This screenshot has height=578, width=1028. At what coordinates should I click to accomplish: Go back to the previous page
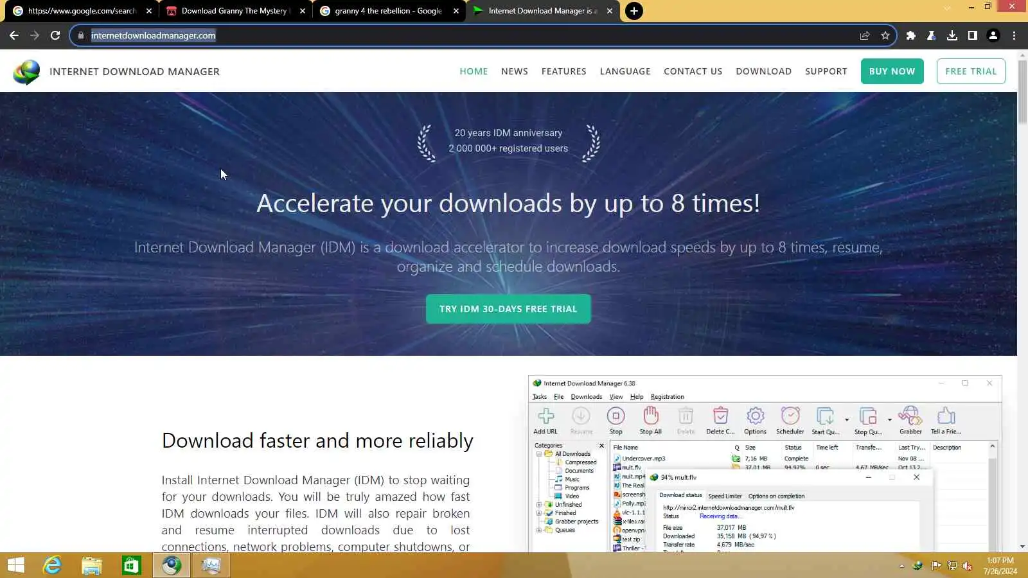(14, 35)
